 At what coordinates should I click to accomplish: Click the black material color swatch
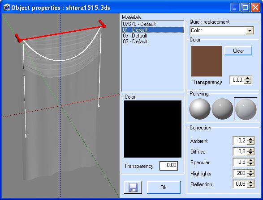(x=153, y=129)
